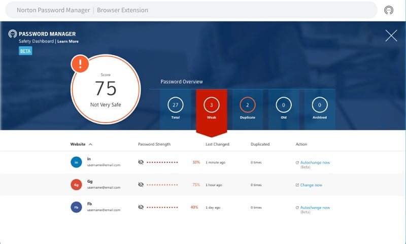Click the blue 'in' website avatar
Screen dimensions: 406x244
pos(76,162)
